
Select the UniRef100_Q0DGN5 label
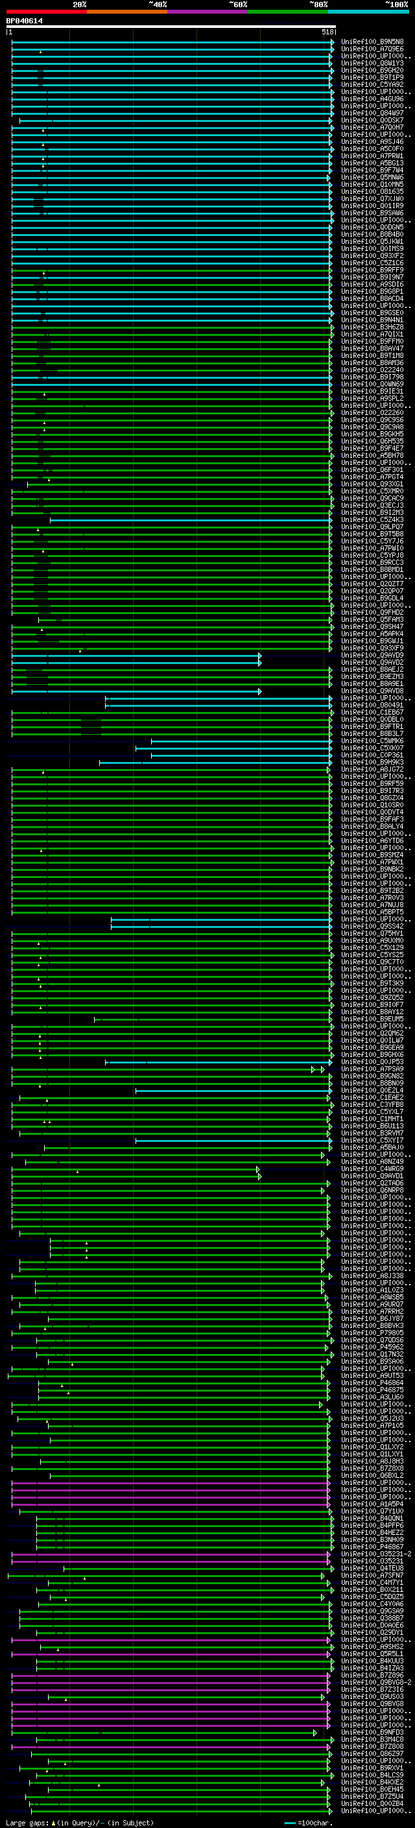click(372, 227)
